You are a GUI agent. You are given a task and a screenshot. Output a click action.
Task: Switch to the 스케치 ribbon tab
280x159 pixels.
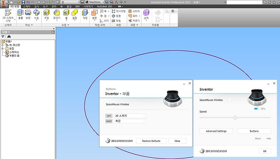(x=27, y=6)
